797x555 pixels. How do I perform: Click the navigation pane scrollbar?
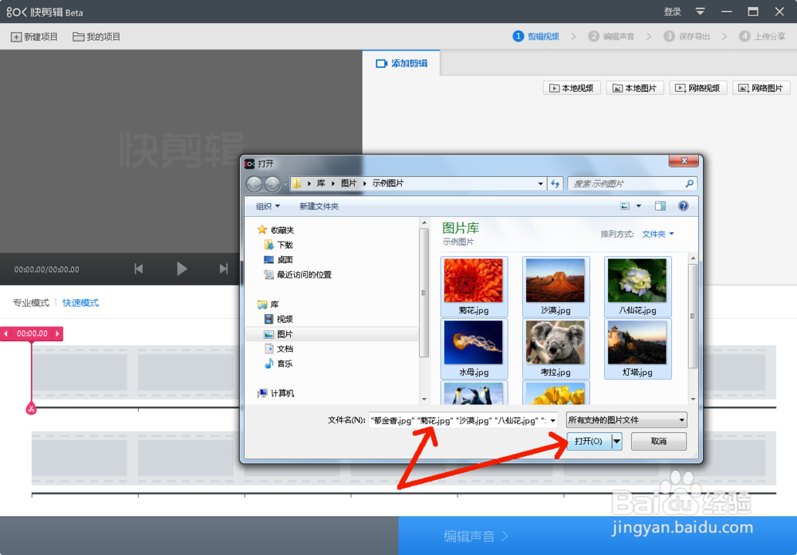(424, 293)
